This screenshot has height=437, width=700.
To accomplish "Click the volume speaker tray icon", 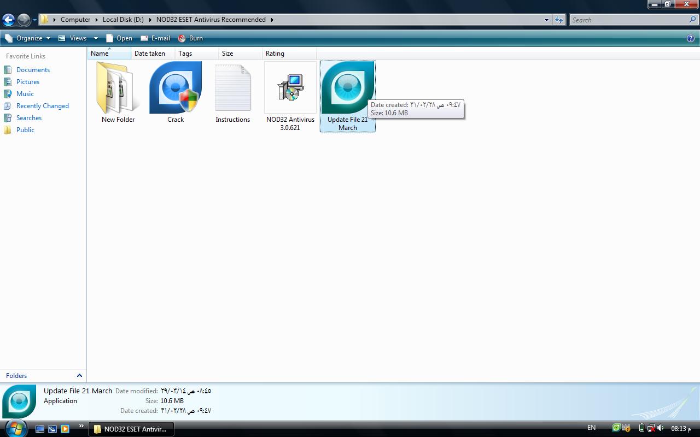I will tap(661, 428).
